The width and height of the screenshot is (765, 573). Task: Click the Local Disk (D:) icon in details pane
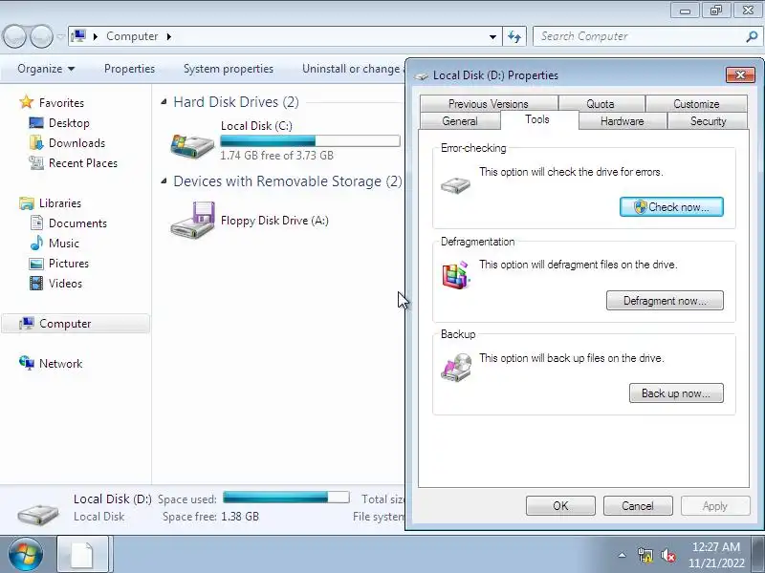point(38,514)
